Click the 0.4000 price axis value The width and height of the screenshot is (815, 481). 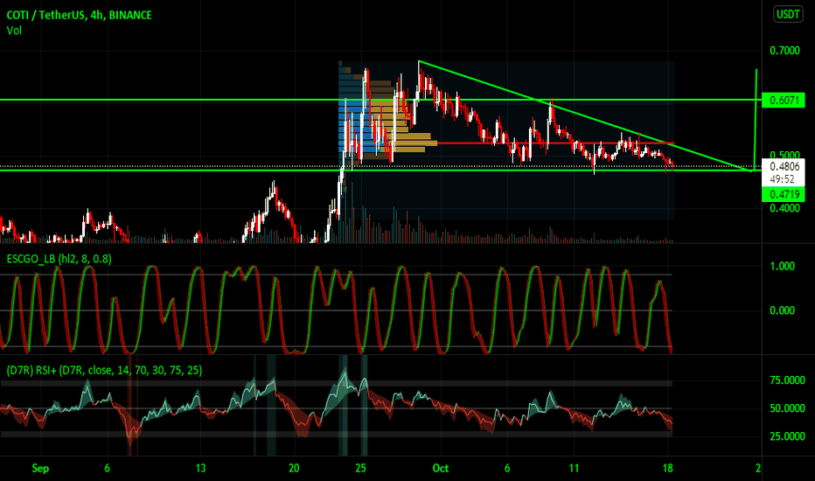pos(784,208)
